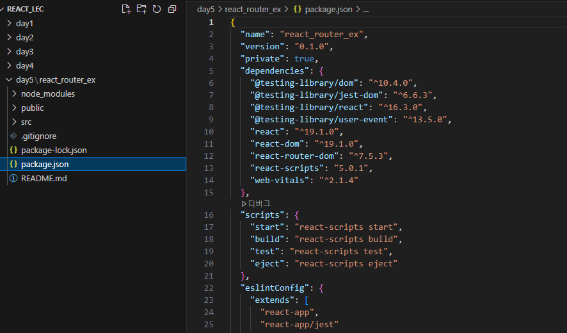This screenshot has width=567, height=333.
Task: Click the package.json breadcrumb segment
Action: pos(328,10)
